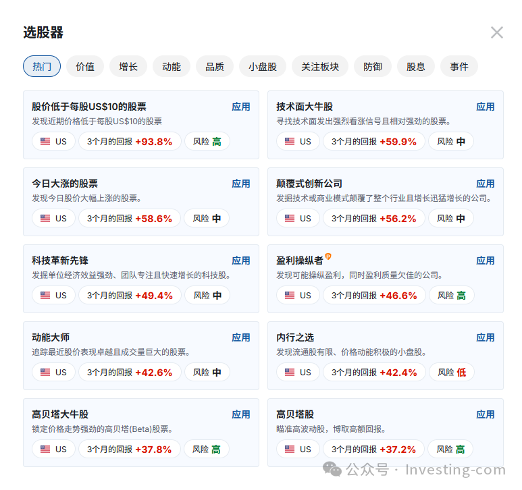Click the 风险 高 chip in 高贝塔股 card
522x490 pixels.
[x=450, y=449]
